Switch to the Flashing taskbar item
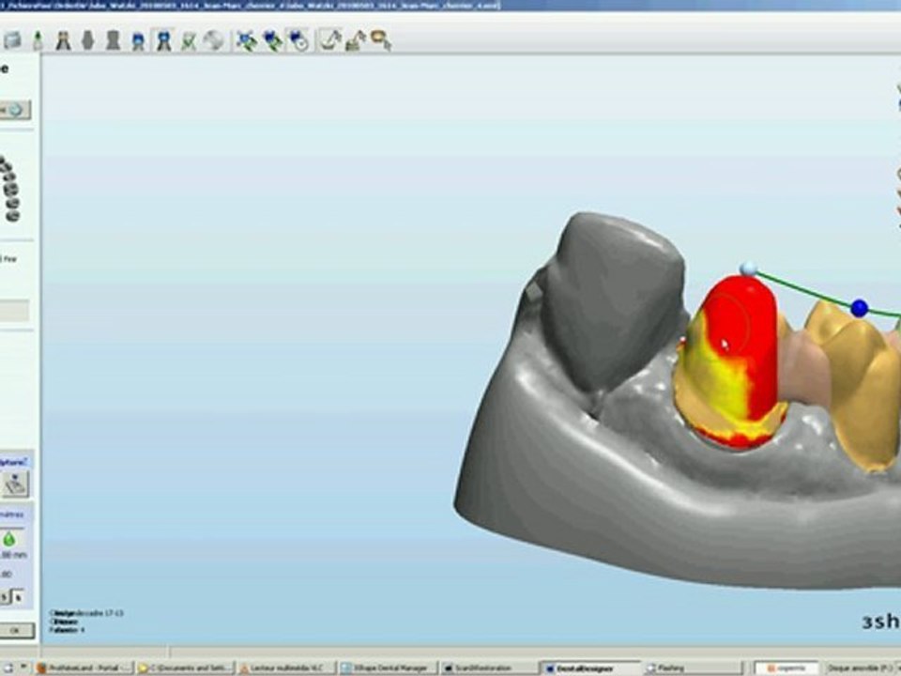This screenshot has width=901, height=676. tap(692, 668)
